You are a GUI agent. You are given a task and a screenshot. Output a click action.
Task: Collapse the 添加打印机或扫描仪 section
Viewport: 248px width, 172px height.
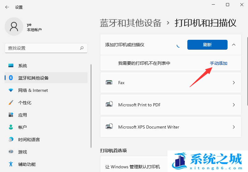[234, 45]
